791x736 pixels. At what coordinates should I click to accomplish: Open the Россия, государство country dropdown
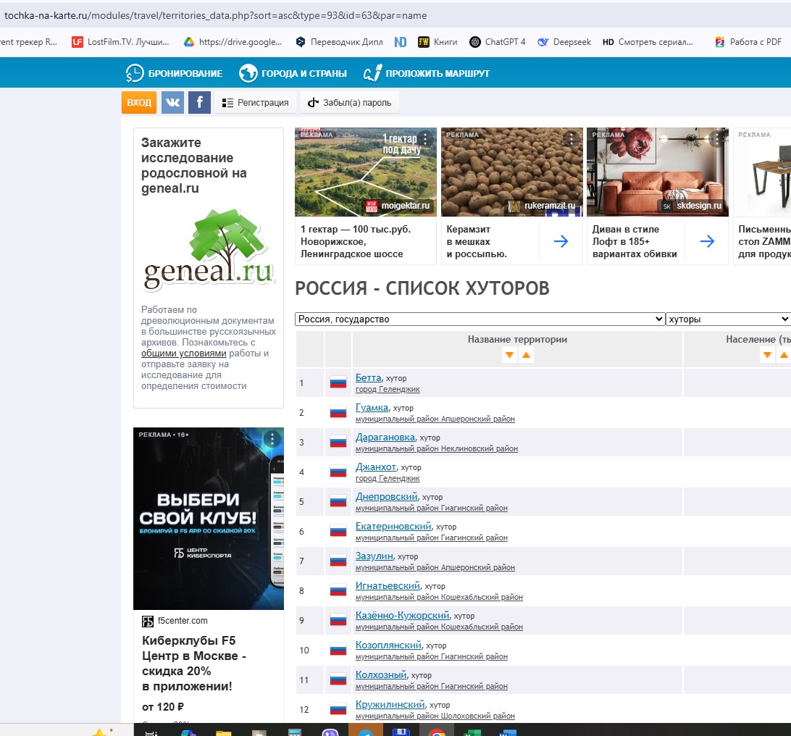pyautogui.click(x=480, y=319)
